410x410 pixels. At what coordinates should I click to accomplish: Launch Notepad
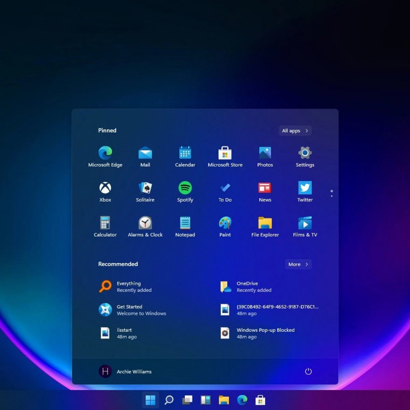185,227
